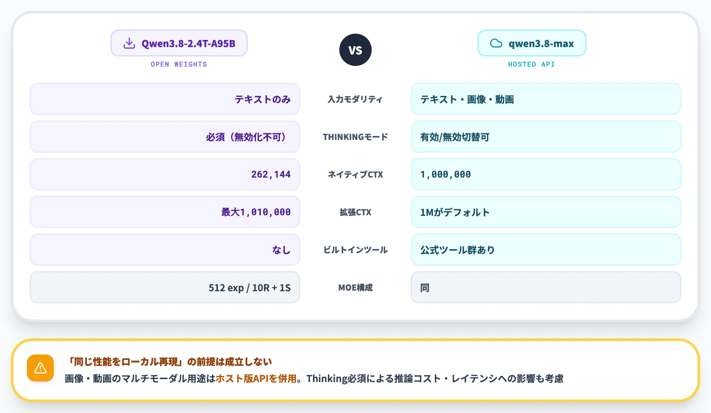Click the THINKINGモード row label

click(355, 137)
